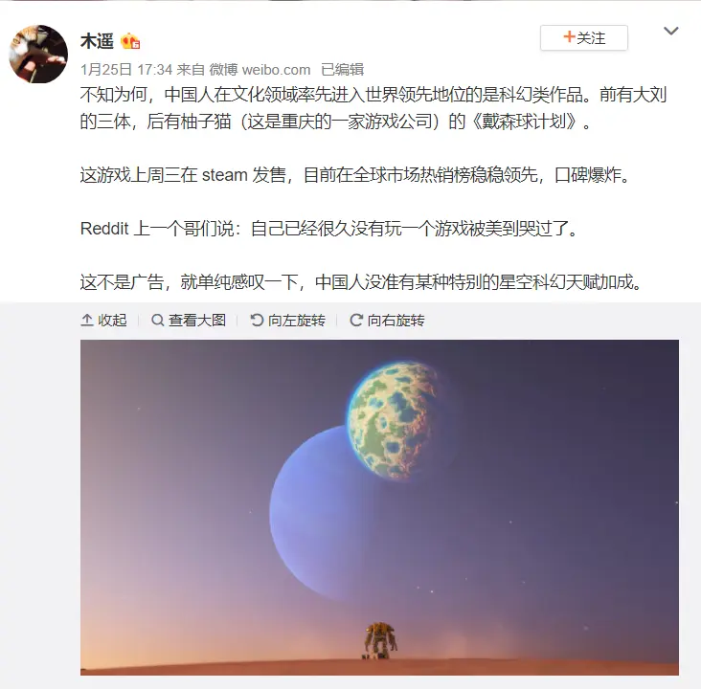The height and width of the screenshot is (689, 701).
Task: View edit history via 已编辑 label
Action: click(343, 70)
